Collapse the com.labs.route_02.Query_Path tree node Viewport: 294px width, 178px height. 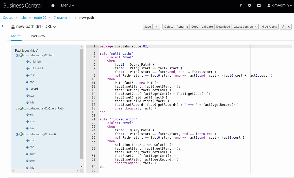click(17, 109)
